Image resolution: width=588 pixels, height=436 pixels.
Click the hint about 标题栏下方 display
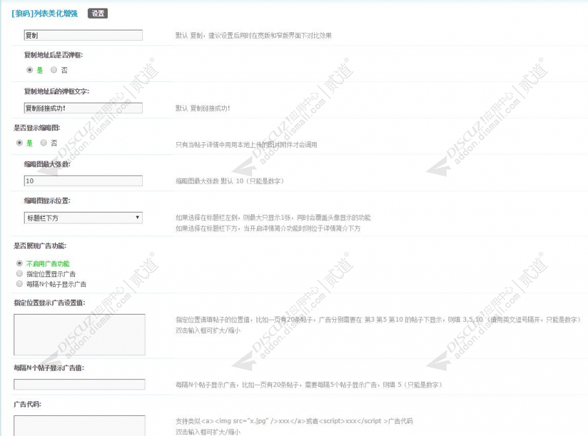point(268,228)
